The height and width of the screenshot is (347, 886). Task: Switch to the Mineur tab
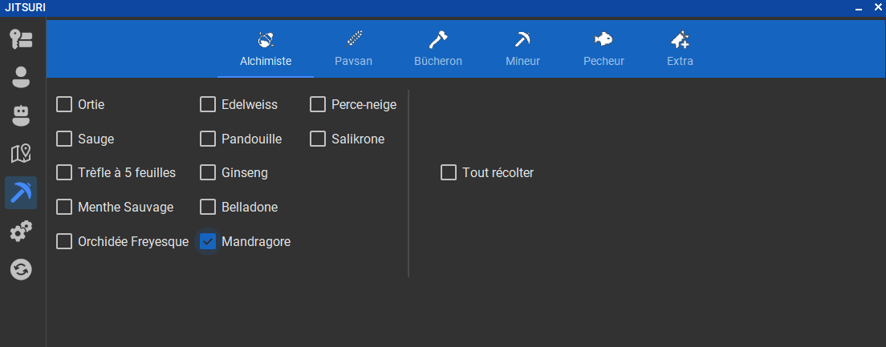point(522,49)
